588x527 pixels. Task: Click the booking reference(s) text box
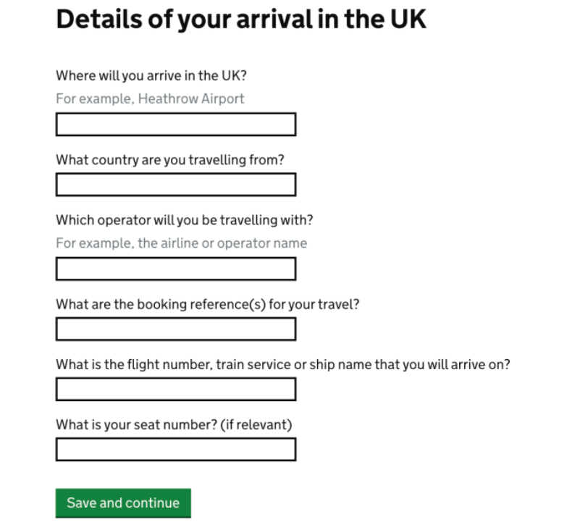pos(176,329)
